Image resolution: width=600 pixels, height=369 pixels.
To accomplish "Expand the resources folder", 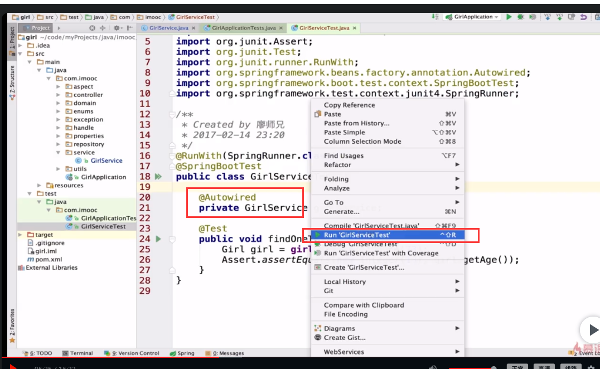I will click(x=39, y=186).
